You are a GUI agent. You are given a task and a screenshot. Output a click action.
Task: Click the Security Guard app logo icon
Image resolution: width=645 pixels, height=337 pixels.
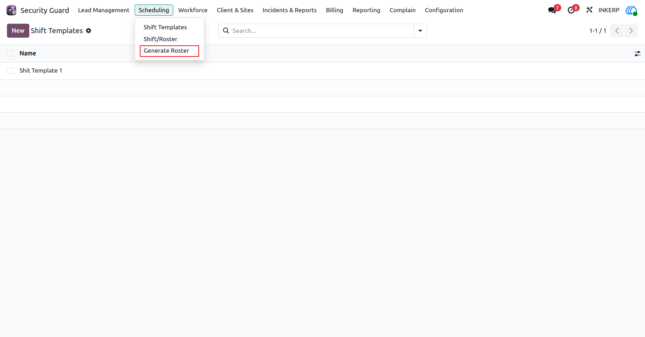tap(12, 10)
